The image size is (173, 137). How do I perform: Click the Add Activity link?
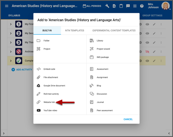tap(22, 70)
